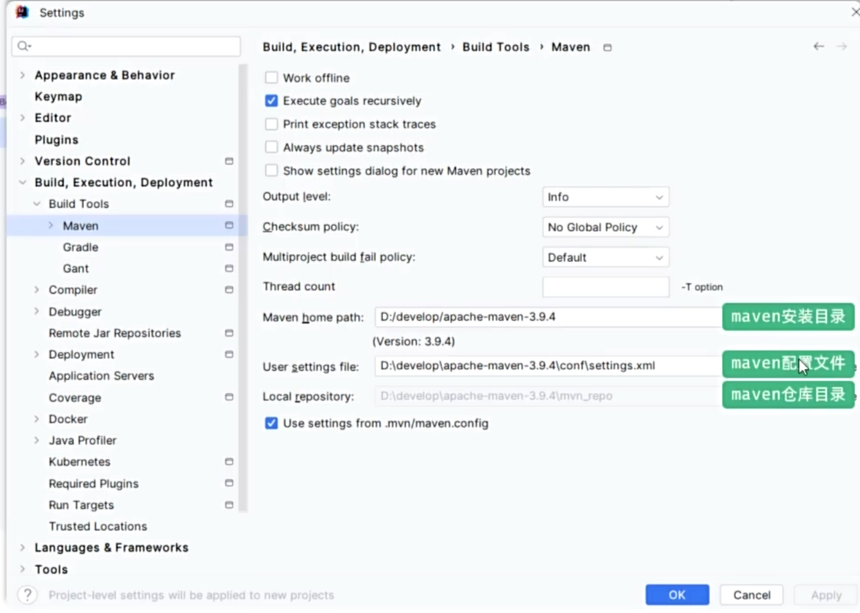This screenshot has width=860, height=613.
Task: Select Plugins in the settings tree
Action: tap(56, 140)
